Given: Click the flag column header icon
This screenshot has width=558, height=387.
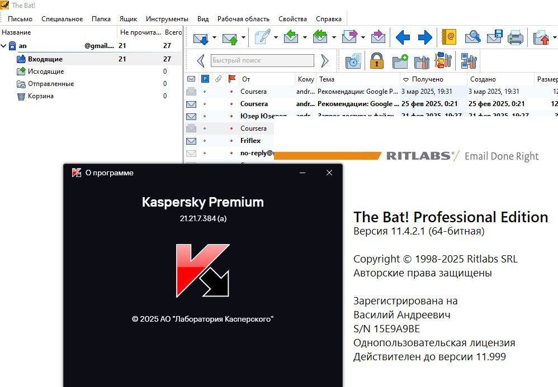Looking at the screenshot, I should pos(232,79).
